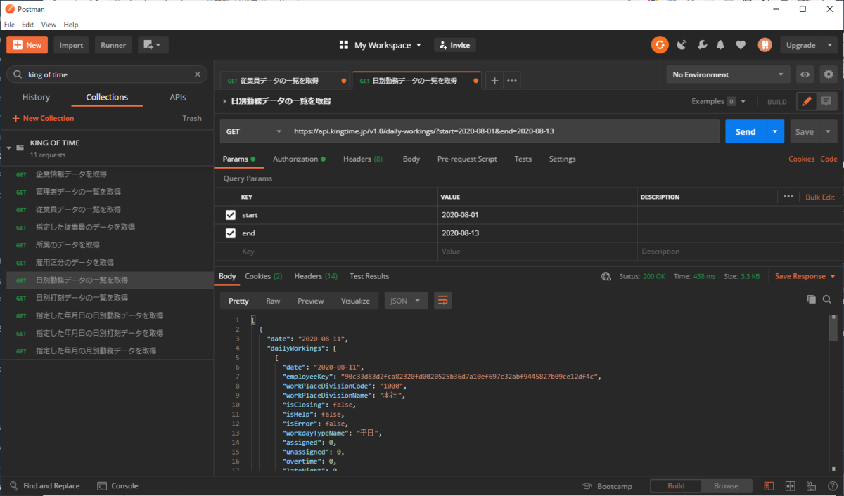Open the query params column options ellipsis
Viewport: 844px width, 496px height.
(788, 197)
